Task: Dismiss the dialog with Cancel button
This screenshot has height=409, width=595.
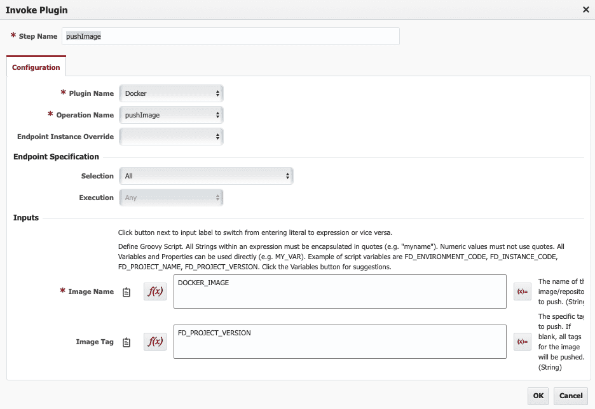Action: tap(571, 396)
